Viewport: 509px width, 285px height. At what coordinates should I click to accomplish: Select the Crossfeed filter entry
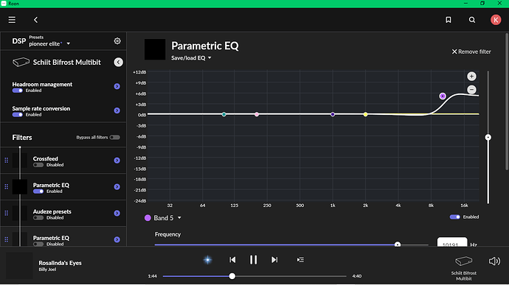coord(63,161)
